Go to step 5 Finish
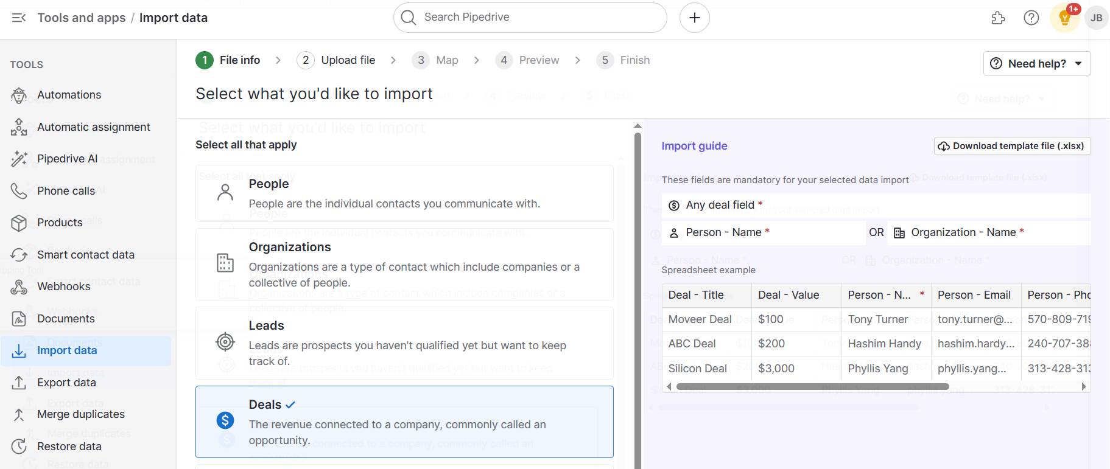The width and height of the screenshot is (1110, 469). pos(623,60)
